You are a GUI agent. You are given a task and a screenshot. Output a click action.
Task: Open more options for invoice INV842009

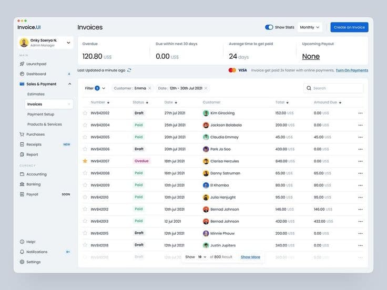[360, 185]
